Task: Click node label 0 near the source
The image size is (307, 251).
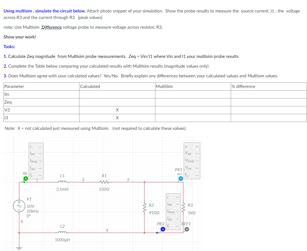Action: pyautogui.click(x=22, y=221)
